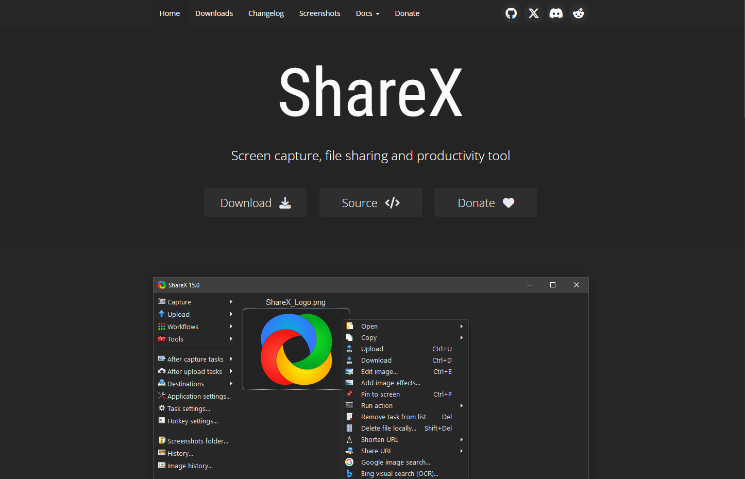Screen dimensions: 745x479
Task: Go to the Home navigation tab
Action: click(x=170, y=13)
